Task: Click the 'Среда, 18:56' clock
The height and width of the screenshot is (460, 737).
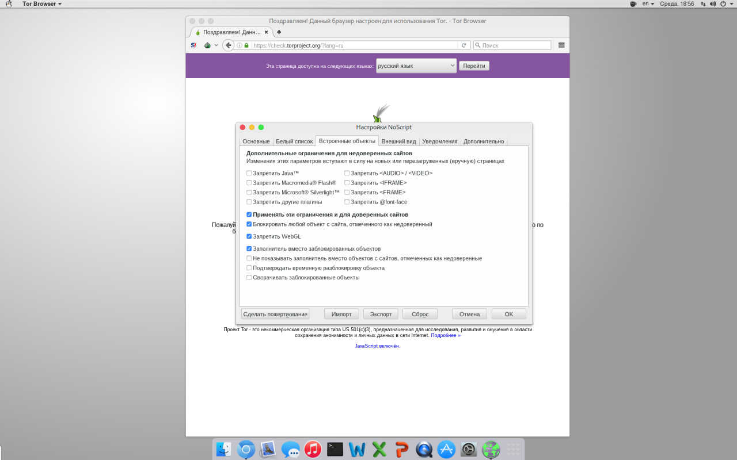Action: click(677, 3)
